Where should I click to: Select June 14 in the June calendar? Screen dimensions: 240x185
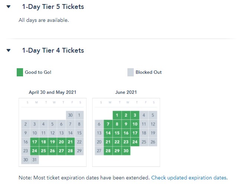pos(108,133)
